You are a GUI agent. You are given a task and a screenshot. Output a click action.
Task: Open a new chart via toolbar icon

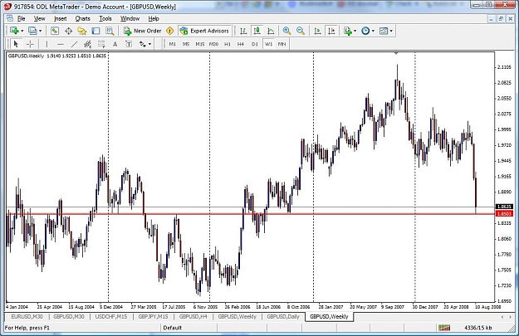point(14,31)
